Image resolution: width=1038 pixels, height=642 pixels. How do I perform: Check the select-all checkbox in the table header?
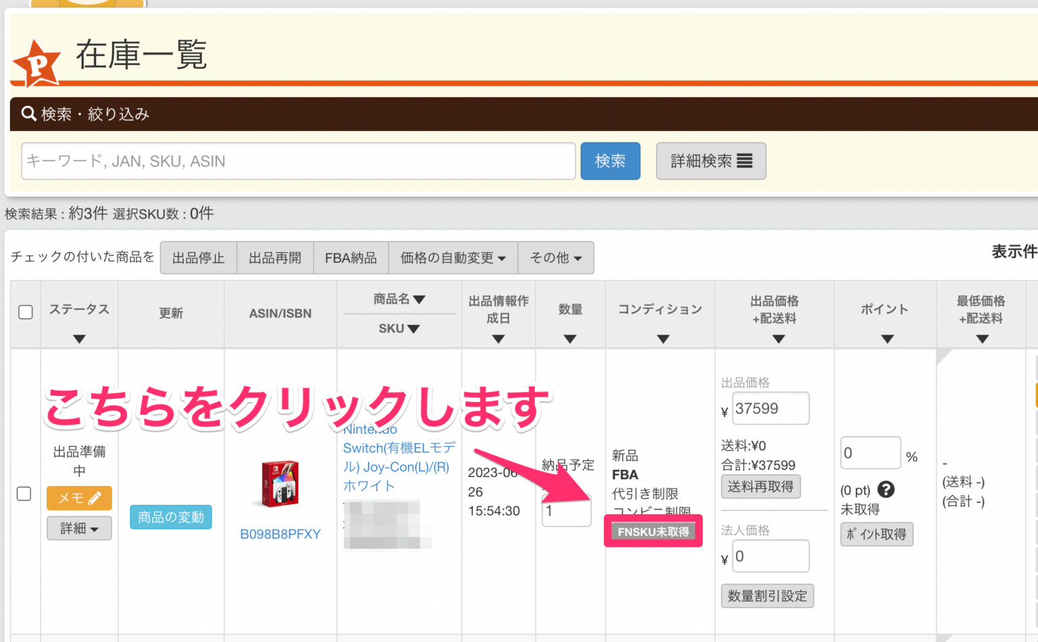(x=25, y=312)
